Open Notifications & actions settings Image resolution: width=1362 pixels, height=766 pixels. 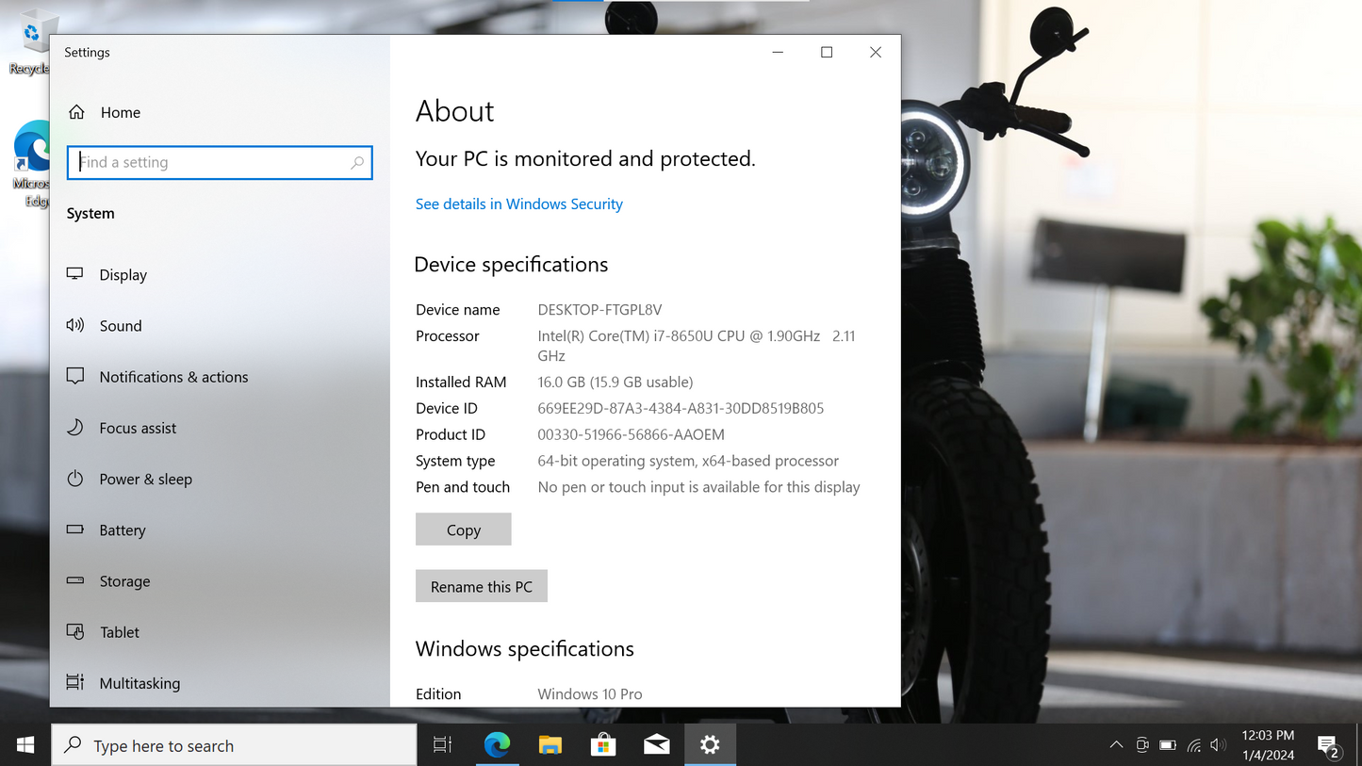pos(172,376)
